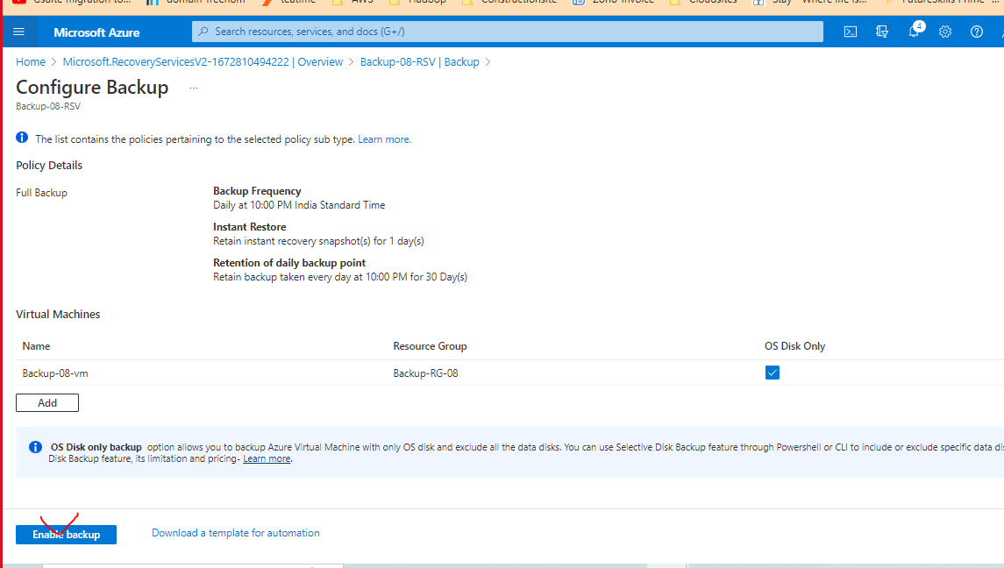Image resolution: width=1004 pixels, height=568 pixels.
Task: Open the Help question mark icon
Action: 977,32
